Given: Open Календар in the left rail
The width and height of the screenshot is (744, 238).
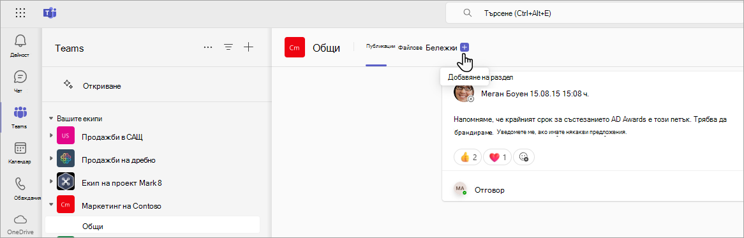Looking at the screenshot, I should (x=20, y=153).
